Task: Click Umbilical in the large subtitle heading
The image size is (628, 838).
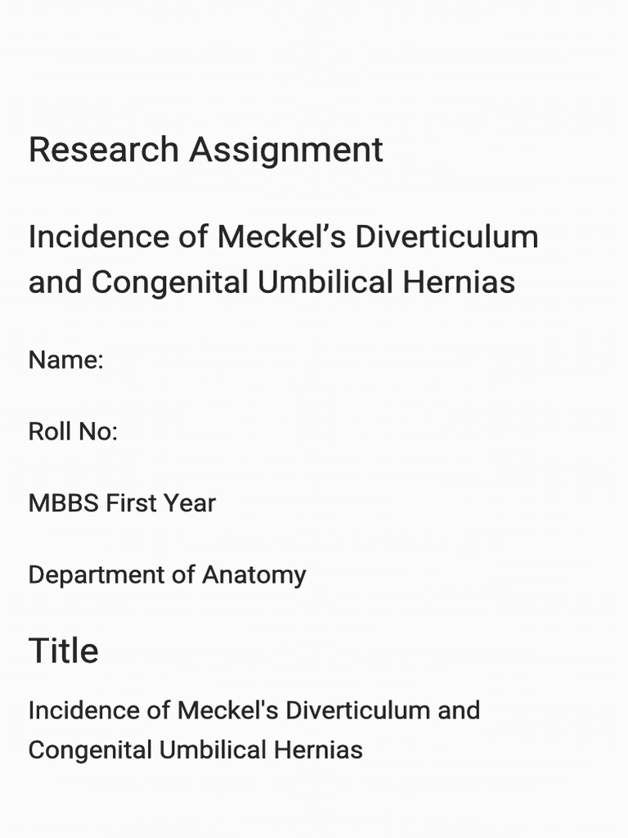Action: [x=325, y=282]
